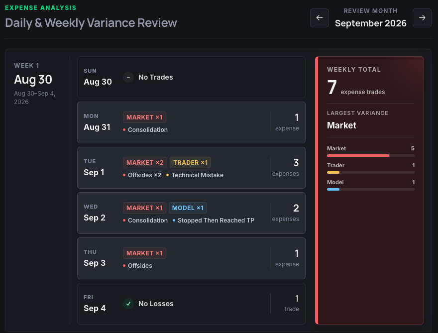Click the 3 expenses count on Tuesday
The width and height of the screenshot is (438, 333).
(x=286, y=168)
